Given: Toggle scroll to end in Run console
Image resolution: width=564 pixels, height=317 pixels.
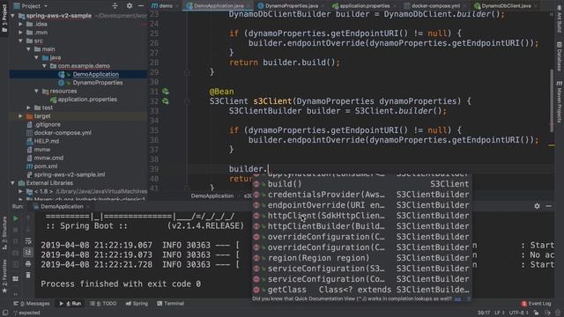Looking at the screenshot, I should coord(28,253).
